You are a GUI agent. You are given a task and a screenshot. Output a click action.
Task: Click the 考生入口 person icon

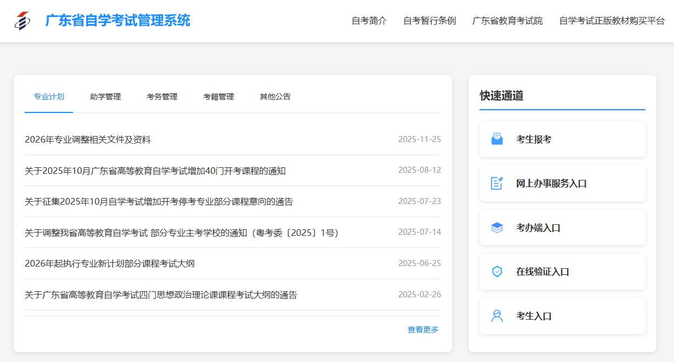point(497,316)
